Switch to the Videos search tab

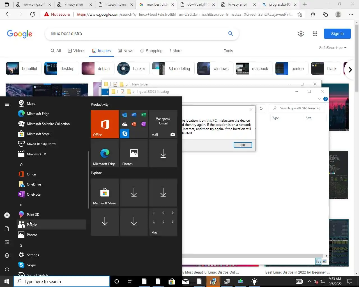(x=77, y=51)
